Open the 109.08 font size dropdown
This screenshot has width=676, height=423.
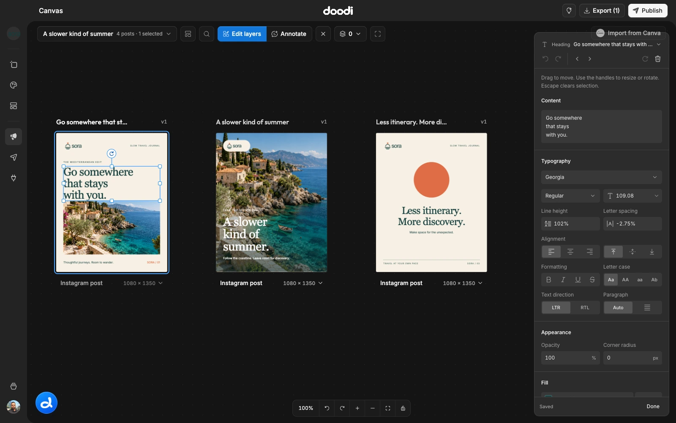632,196
